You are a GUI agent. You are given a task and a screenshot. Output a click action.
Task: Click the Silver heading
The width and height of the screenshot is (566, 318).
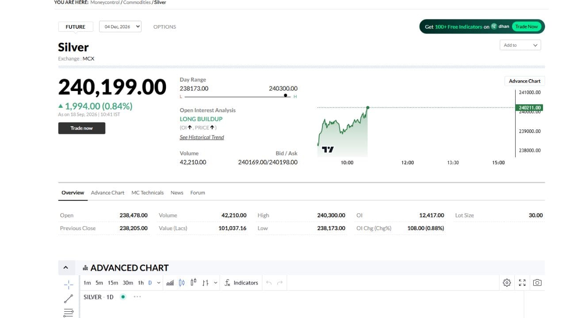(x=73, y=47)
